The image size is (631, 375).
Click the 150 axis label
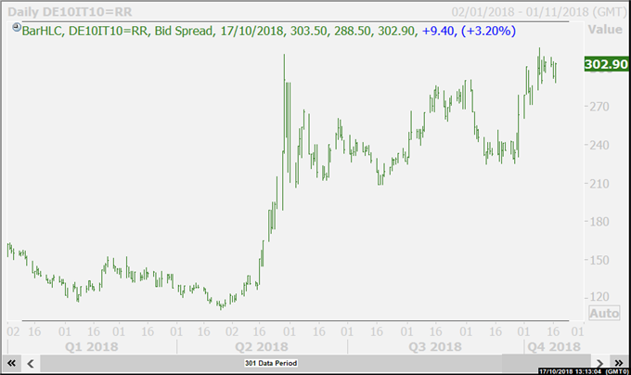(599, 260)
